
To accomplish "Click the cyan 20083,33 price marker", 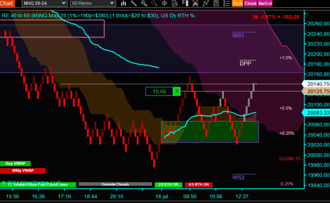I will click(316, 113).
